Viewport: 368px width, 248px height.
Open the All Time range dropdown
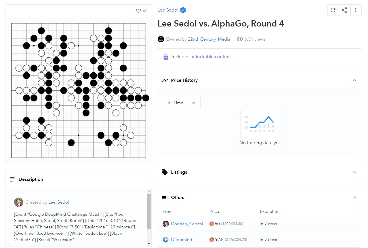tap(182, 103)
